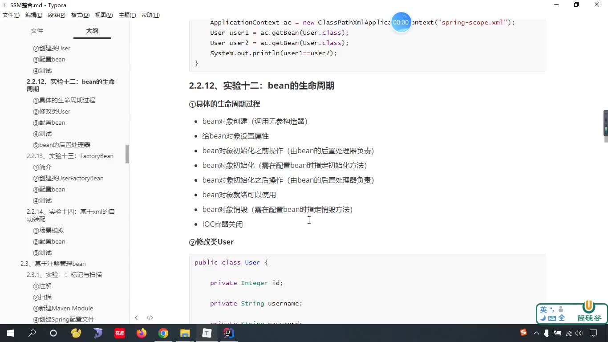
Task: Click heading 2.2.12、实验十二:bean的生命周期
Action: tap(261, 85)
